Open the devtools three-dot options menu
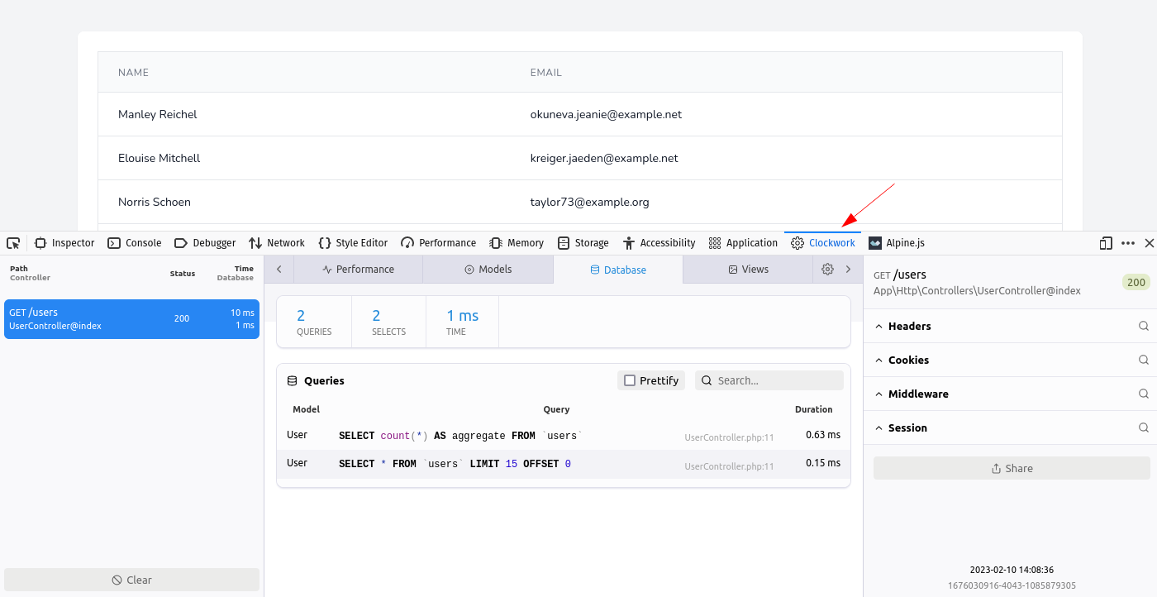Screen dimensions: 1157x597 1128,243
